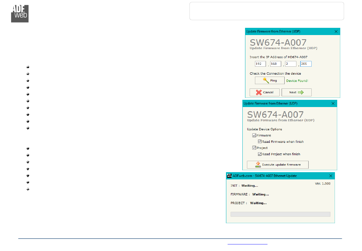
Task: Focus the last IP octet field 205
Action: point(306,64)
